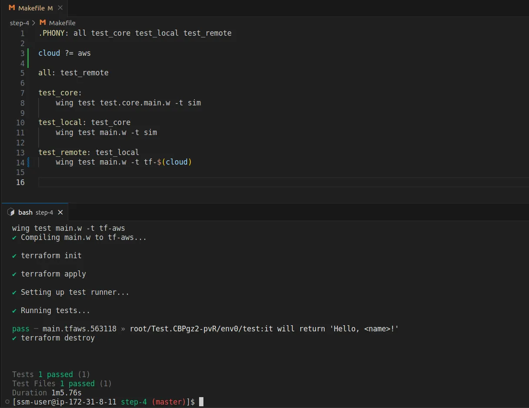Click the circle command decoration beside the prompt
Image resolution: width=529 pixels, height=408 pixels.
coord(7,401)
